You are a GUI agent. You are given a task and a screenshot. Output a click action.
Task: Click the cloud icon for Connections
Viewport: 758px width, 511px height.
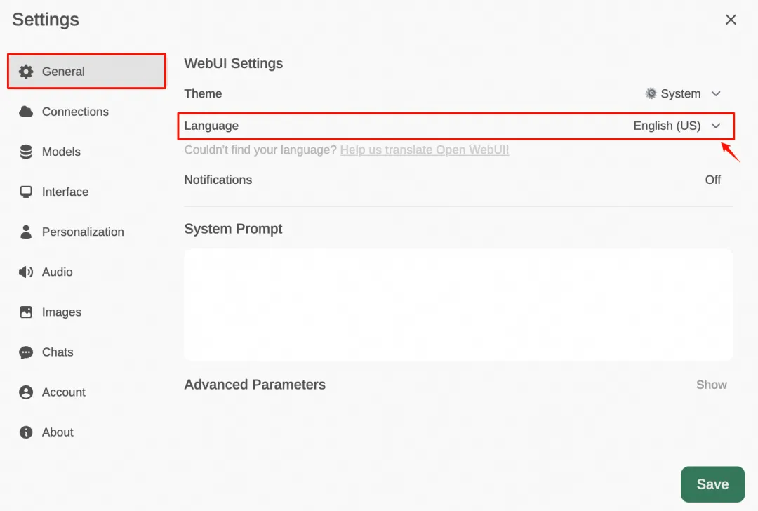tap(26, 112)
